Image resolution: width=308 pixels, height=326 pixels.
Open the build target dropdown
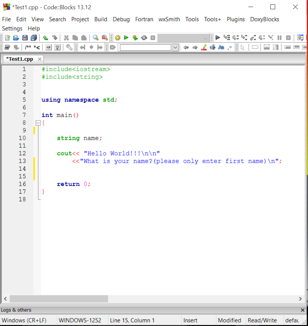tap(183, 38)
